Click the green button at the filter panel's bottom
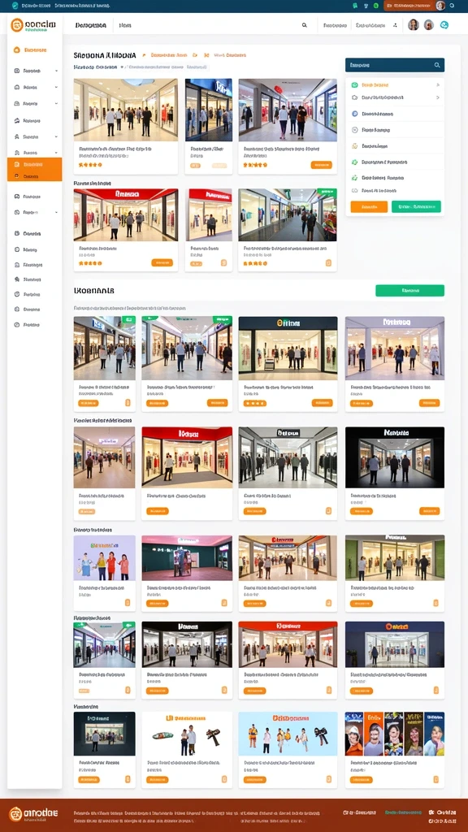Viewport: 468px width, 832px height. click(416, 207)
